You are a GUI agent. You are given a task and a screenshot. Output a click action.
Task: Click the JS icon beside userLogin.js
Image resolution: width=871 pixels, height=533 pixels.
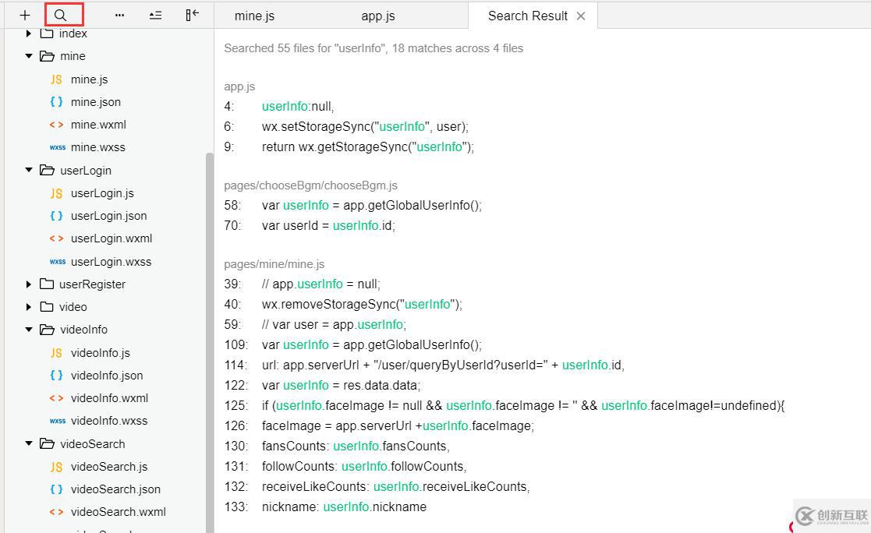(56, 193)
